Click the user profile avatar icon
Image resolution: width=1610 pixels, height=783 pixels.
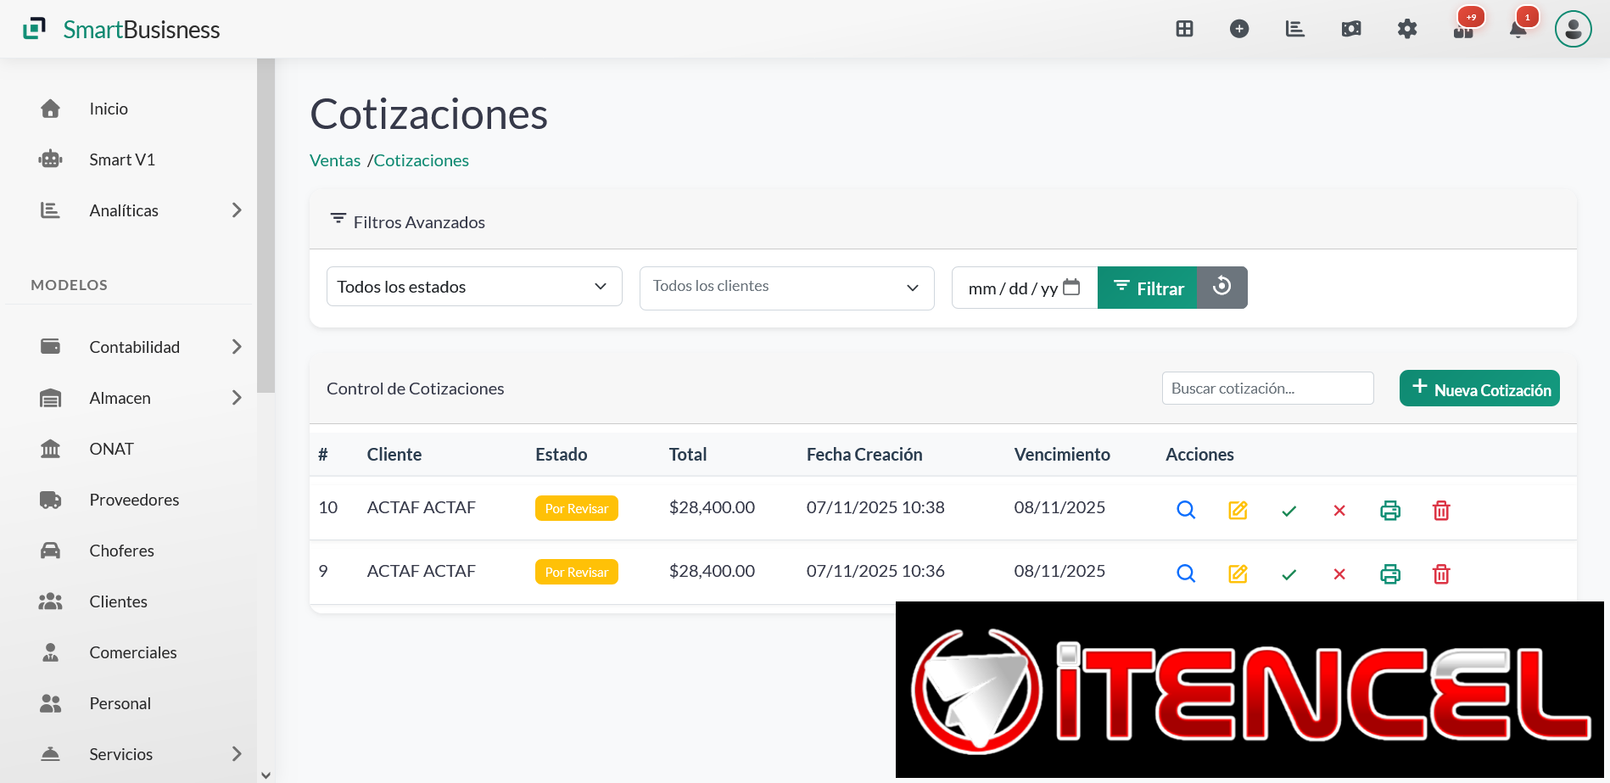1573,28
